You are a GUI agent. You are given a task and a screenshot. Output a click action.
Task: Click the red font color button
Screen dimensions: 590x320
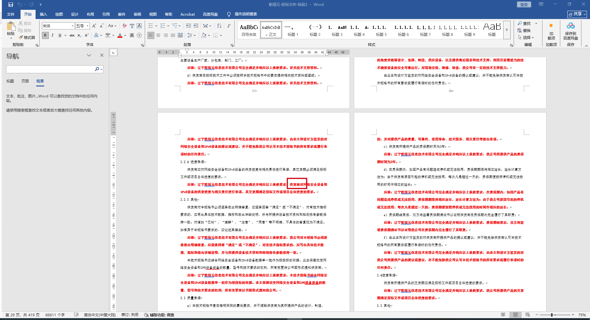[120, 35]
